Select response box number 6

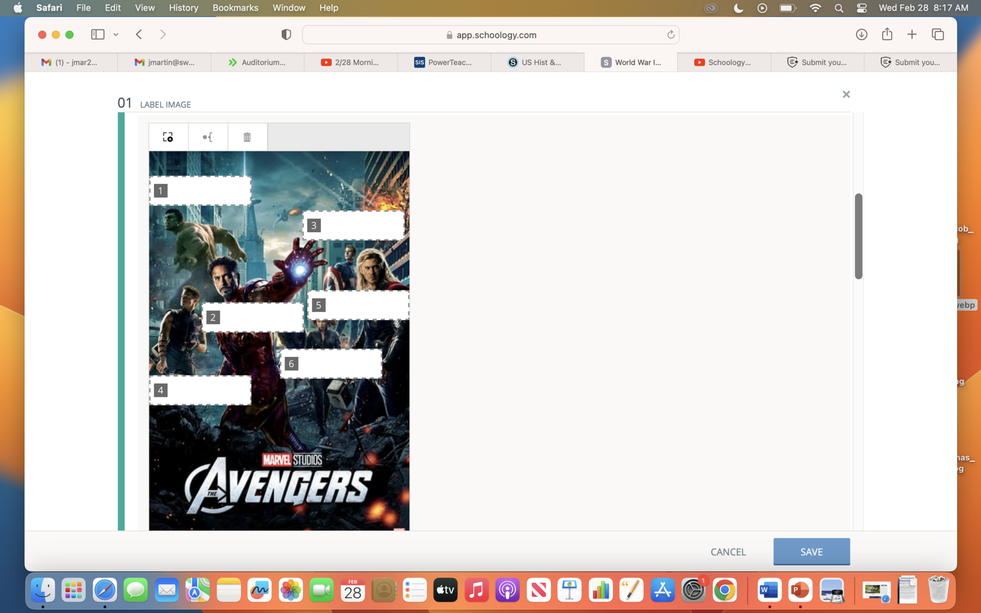click(x=331, y=364)
